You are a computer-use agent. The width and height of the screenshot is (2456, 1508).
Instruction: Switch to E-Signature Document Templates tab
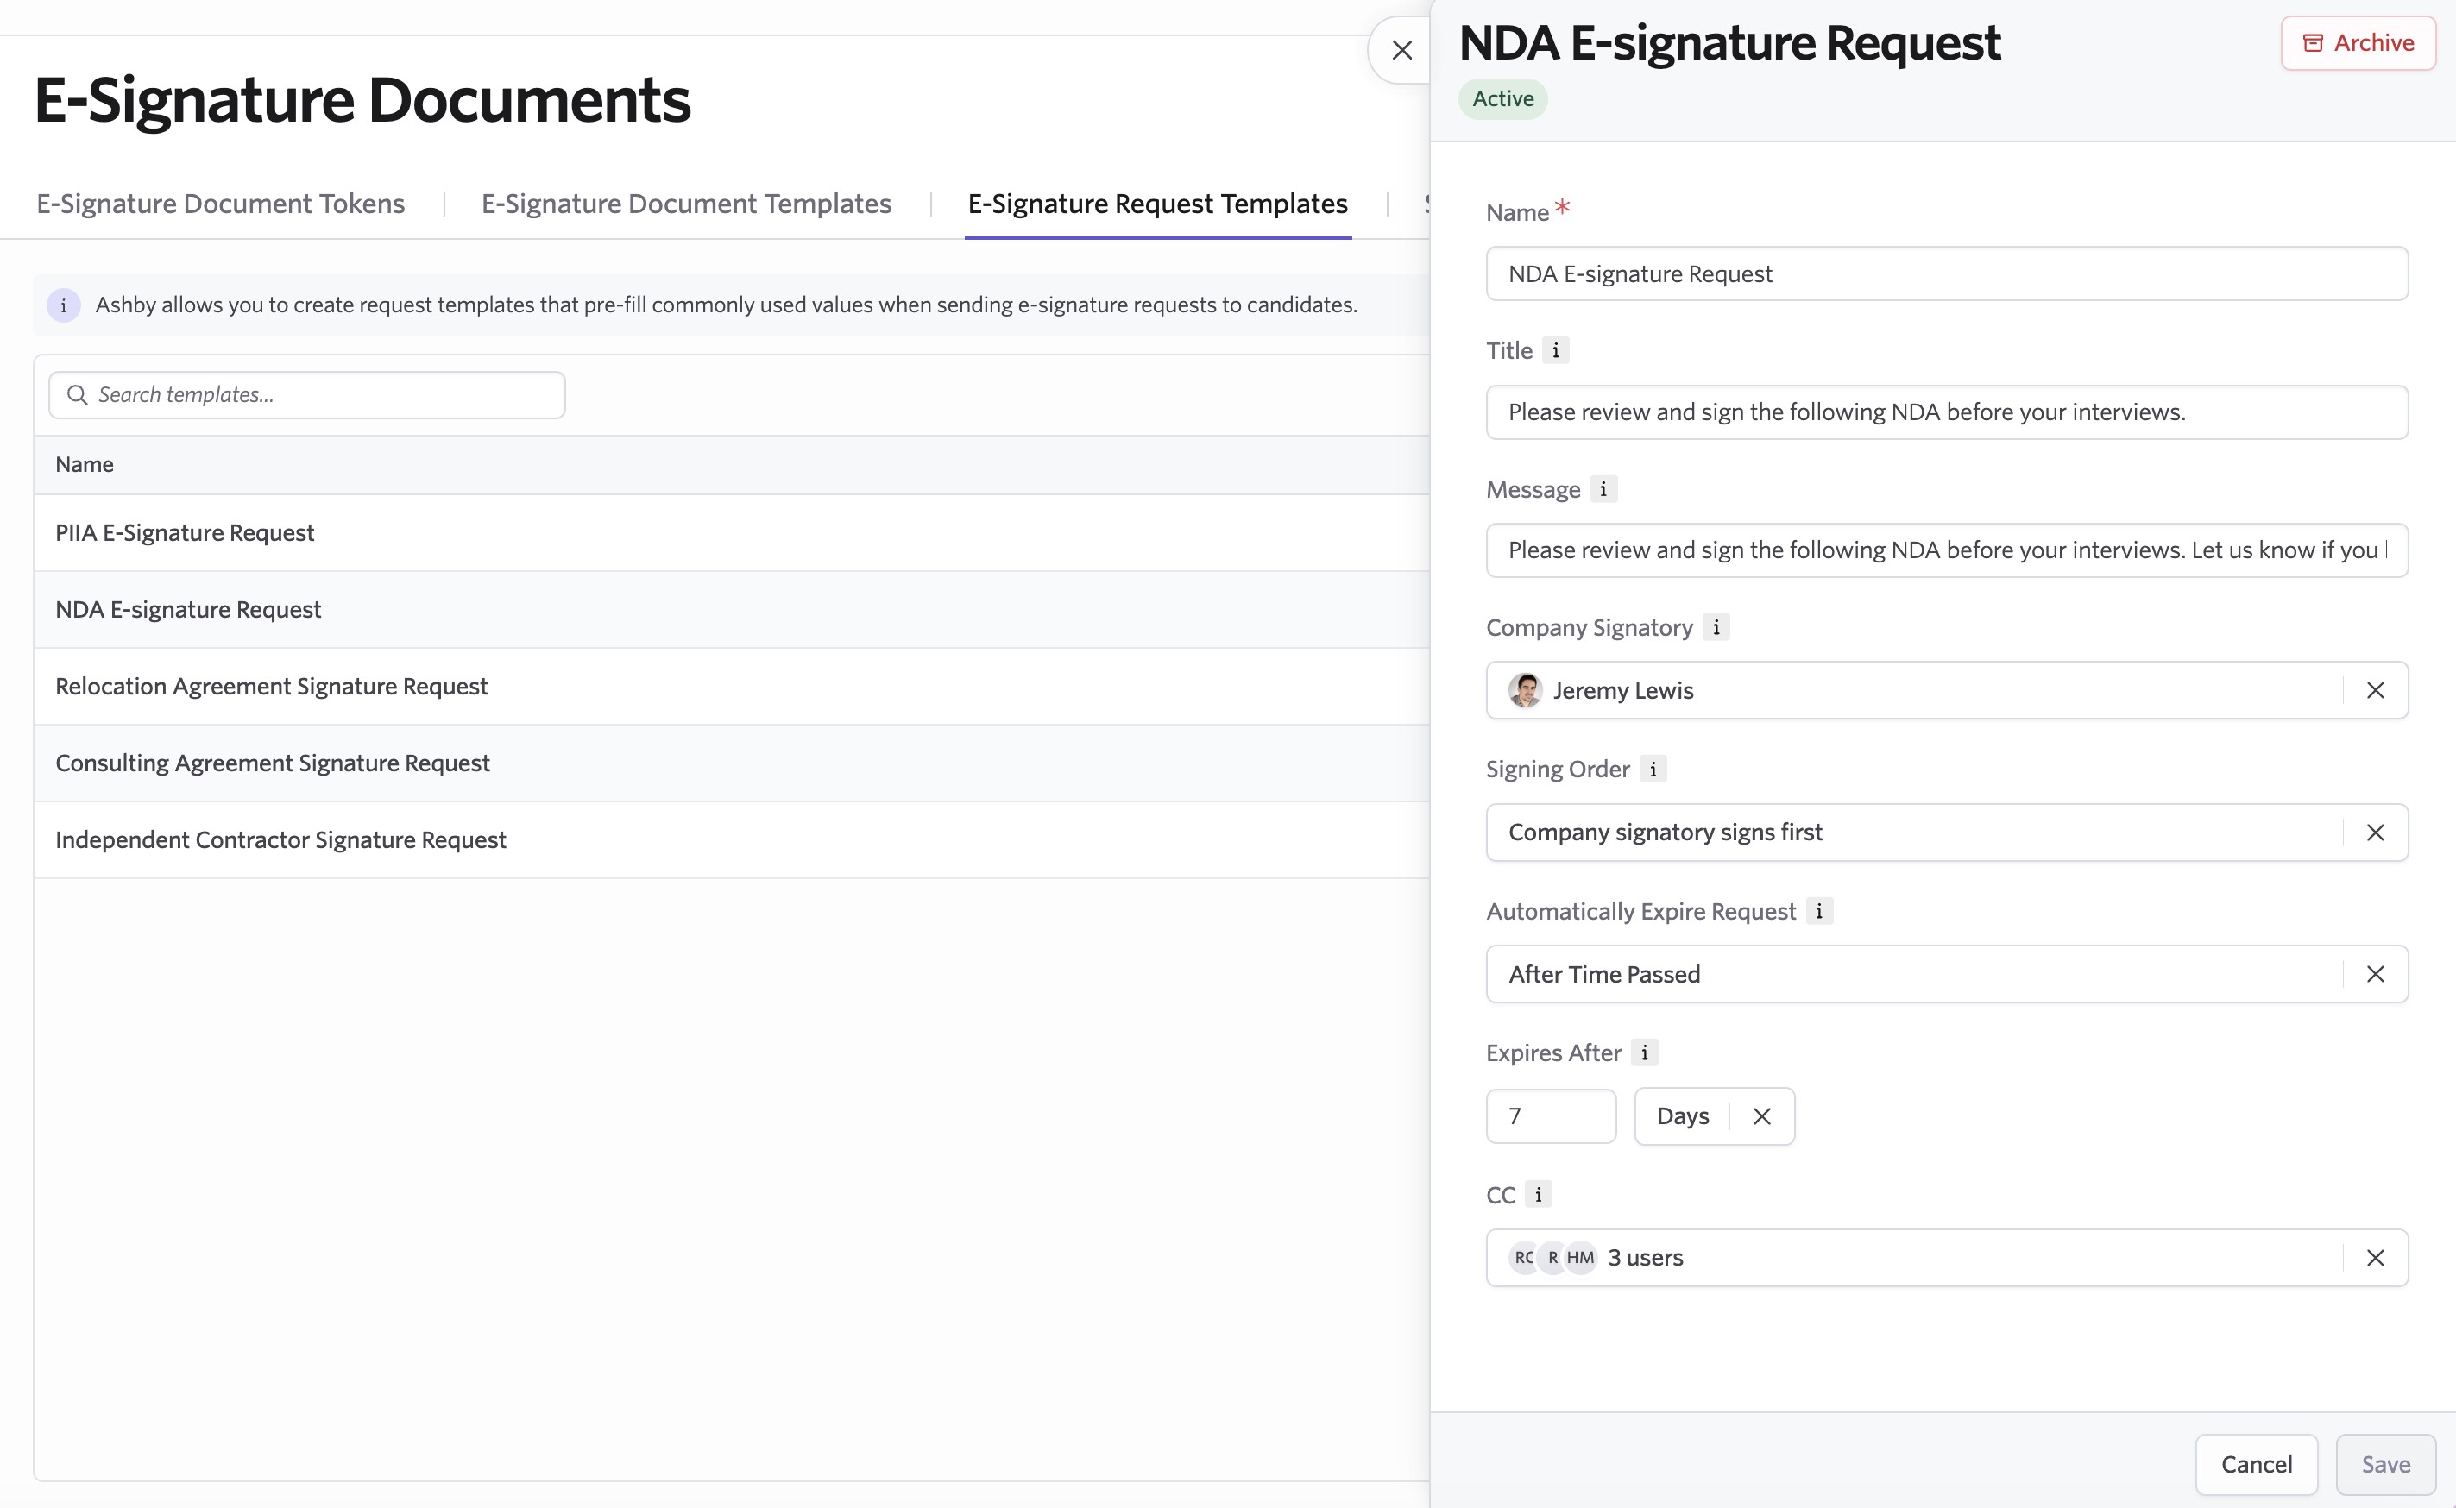tap(686, 204)
